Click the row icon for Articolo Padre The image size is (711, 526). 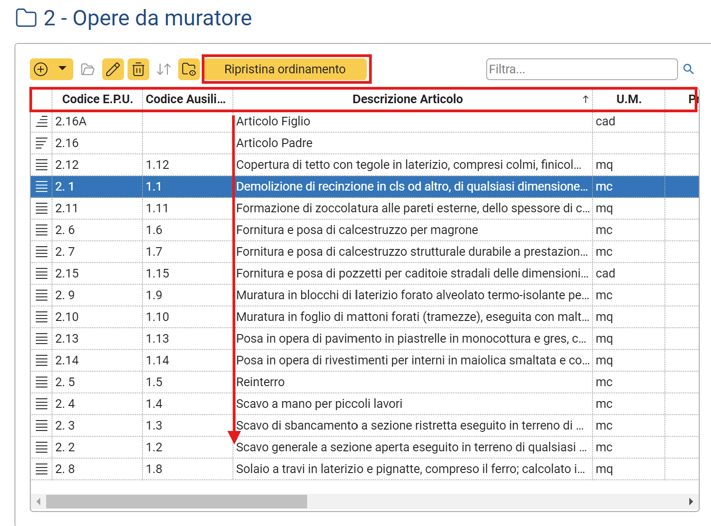[41, 143]
